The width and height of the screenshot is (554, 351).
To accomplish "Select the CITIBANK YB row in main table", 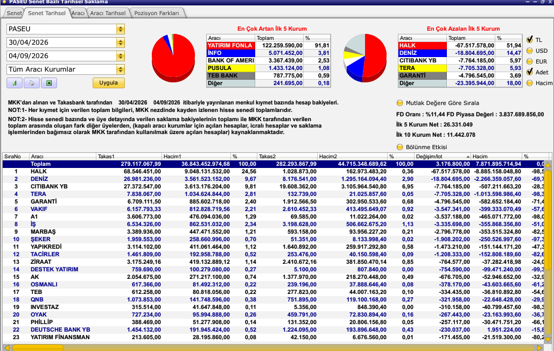I will coord(274,186).
